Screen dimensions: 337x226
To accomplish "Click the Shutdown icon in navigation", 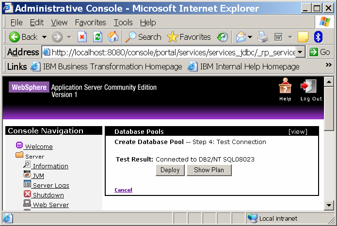I will click(x=28, y=195).
